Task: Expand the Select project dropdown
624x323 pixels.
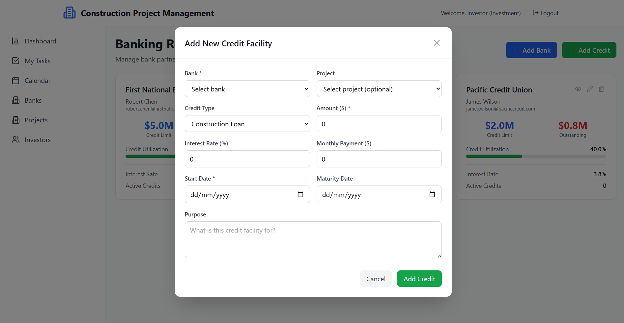Action: click(x=379, y=89)
